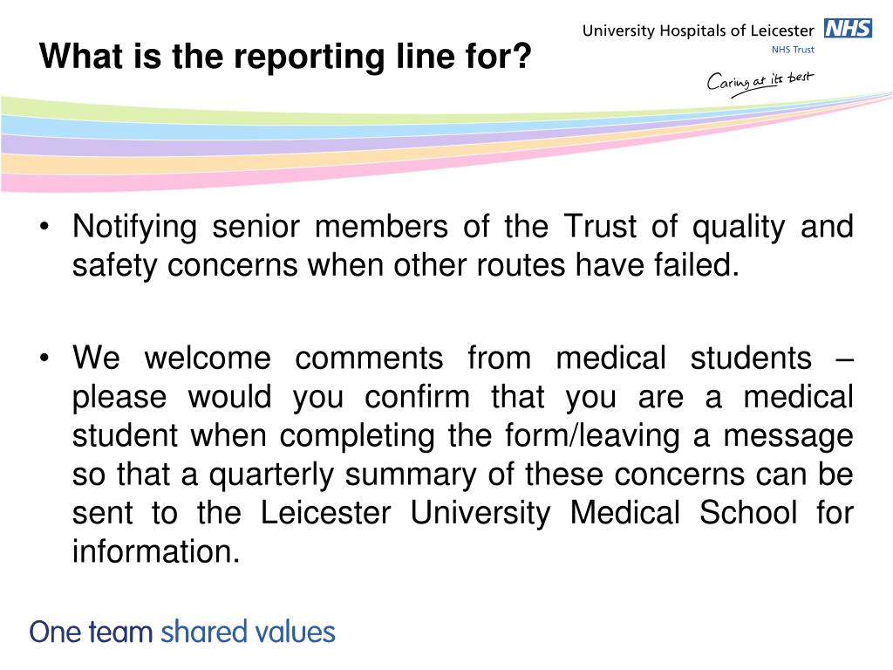
Task: Click the 'NHS Trust' label
Action: click(x=793, y=50)
